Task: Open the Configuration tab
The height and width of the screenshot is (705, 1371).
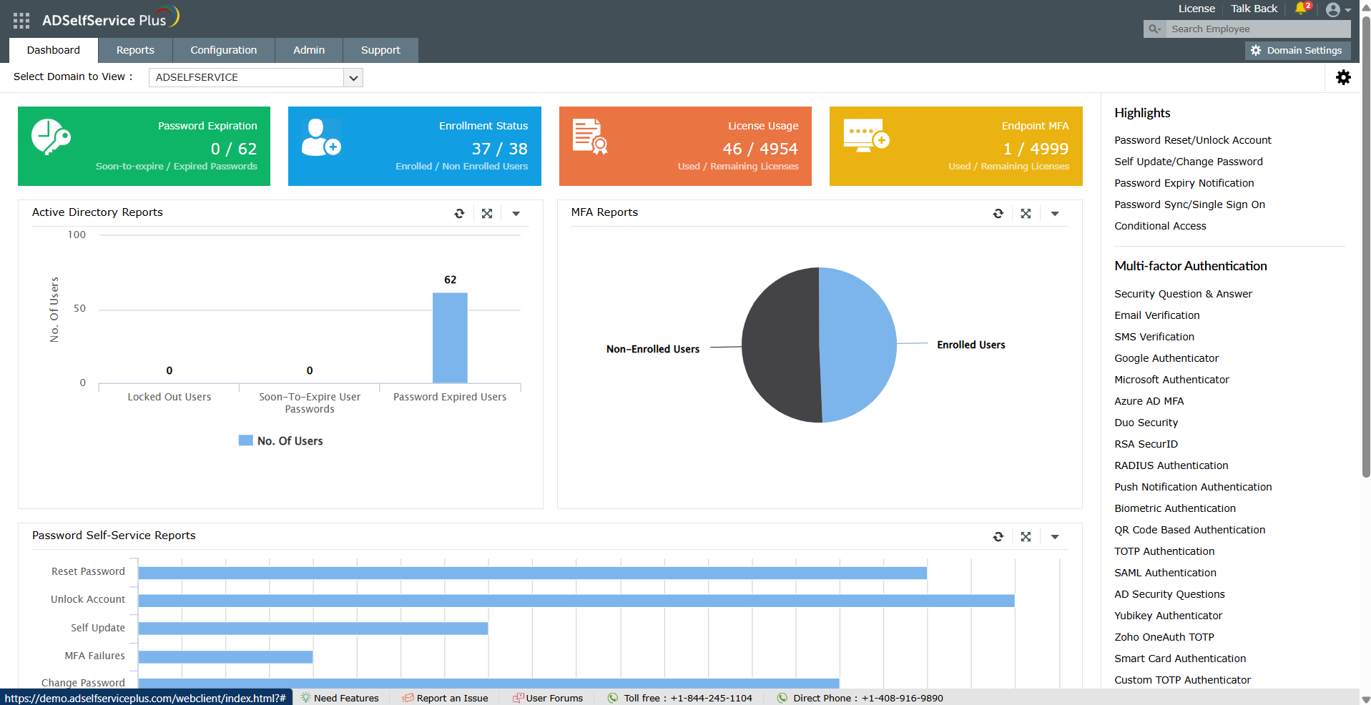Action: [224, 50]
